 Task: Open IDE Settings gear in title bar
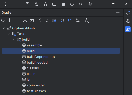point(90,4)
